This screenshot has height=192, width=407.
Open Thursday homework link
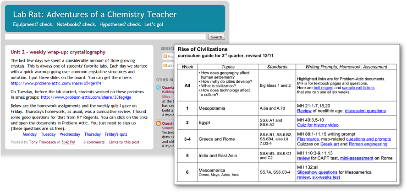click(x=93, y=134)
